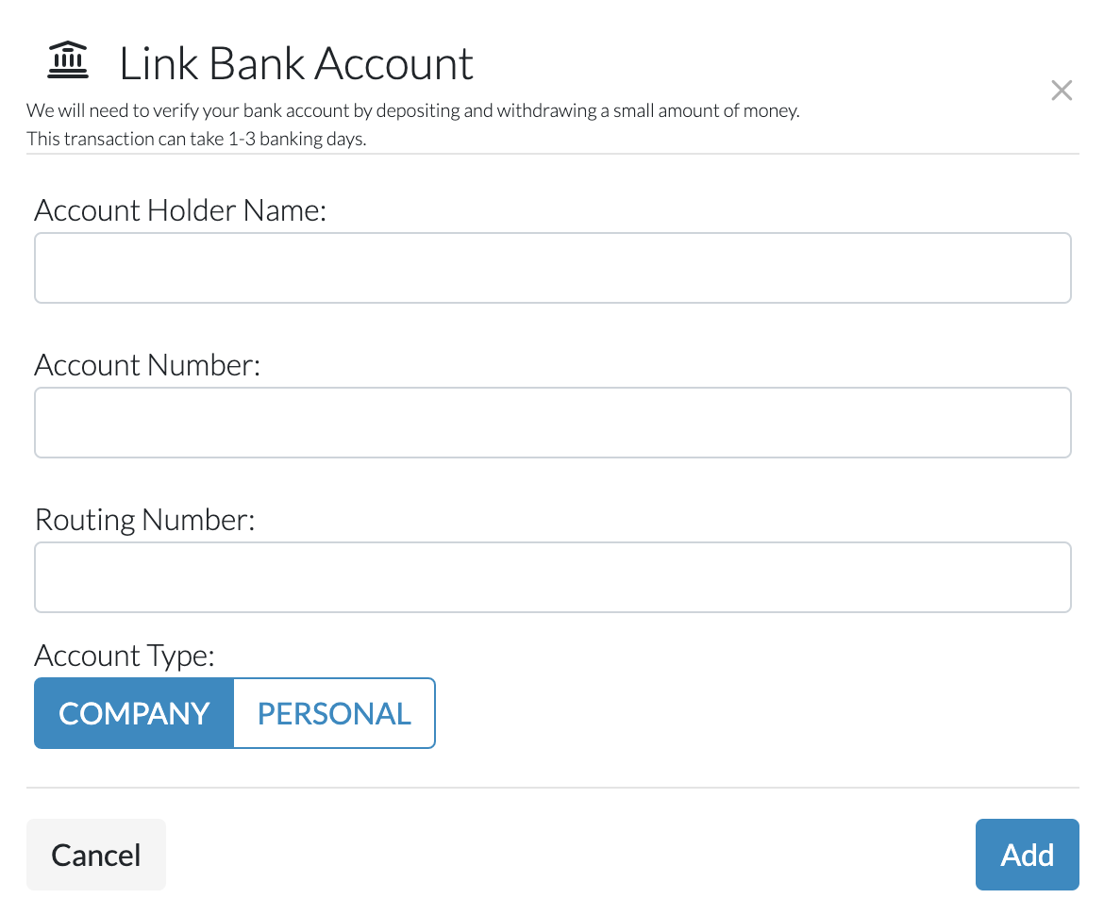Image resolution: width=1104 pixels, height=915 pixels.
Task: Toggle account type back to COMPANY
Action: tap(133, 713)
